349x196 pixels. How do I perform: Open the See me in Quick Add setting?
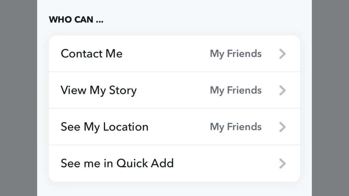click(174, 163)
